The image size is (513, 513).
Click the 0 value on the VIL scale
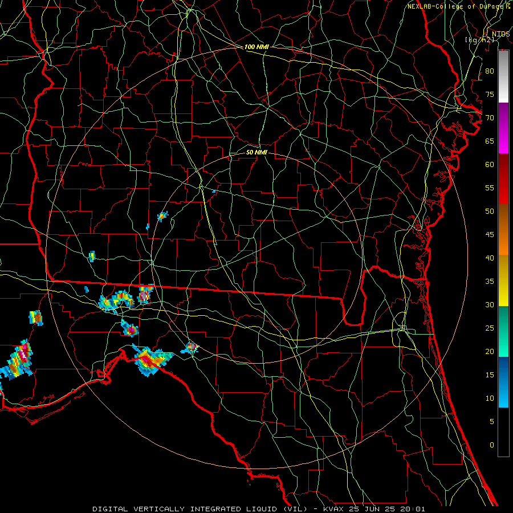tap(492, 445)
